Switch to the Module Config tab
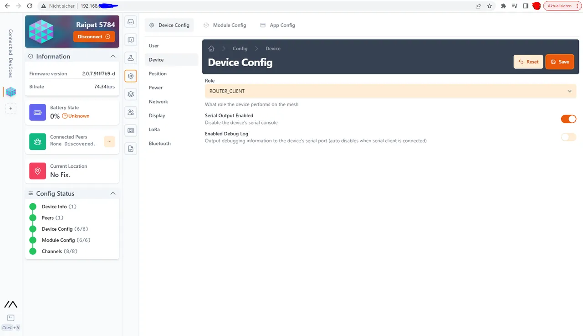This screenshot has height=336, width=583. pyautogui.click(x=225, y=25)
